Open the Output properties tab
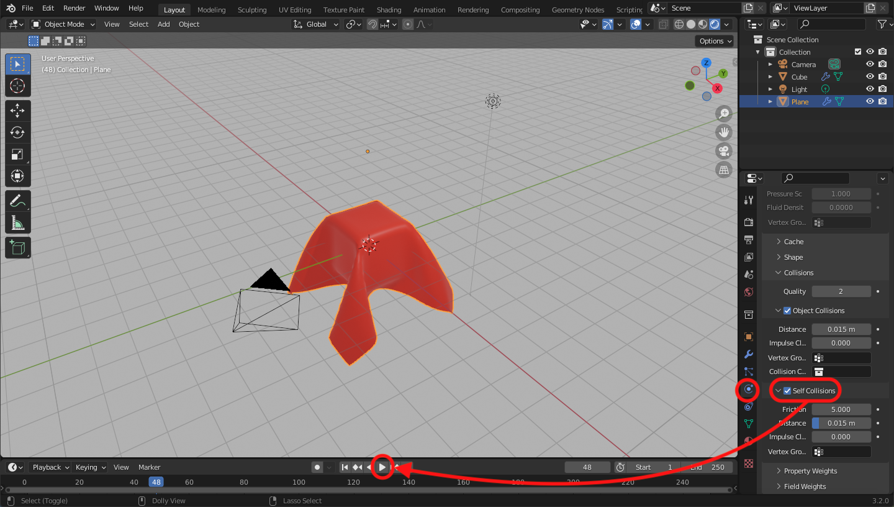The image size is (894, 507). click(x=749, y=239)
